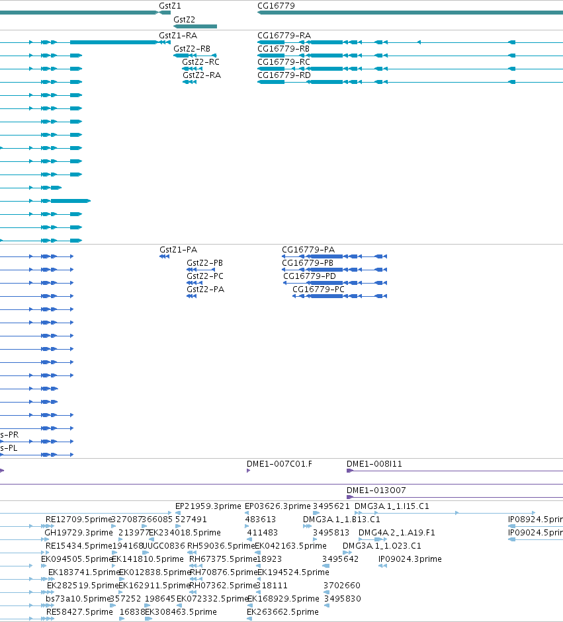Image resolution: width=563 pixels, height=622 pixels.
Task: Select the GstZ2-RB transcript label
Action: (192, 48)
